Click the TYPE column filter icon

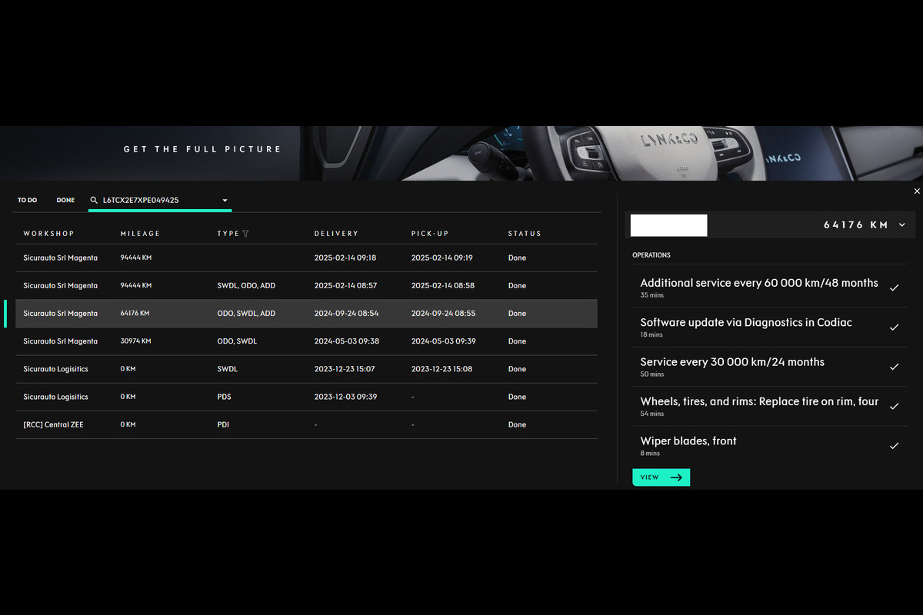pos(245,234)
